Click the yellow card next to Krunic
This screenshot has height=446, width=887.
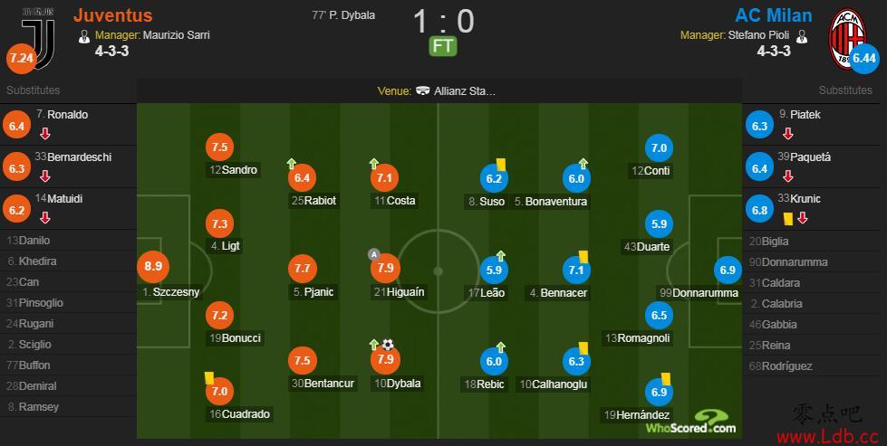(x=786, y=218)
